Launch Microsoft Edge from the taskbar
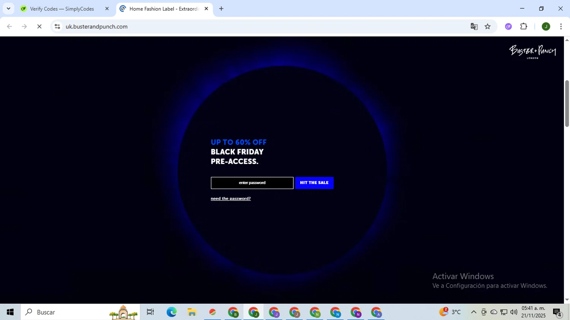The image size is (570, 320). point(171,312)
